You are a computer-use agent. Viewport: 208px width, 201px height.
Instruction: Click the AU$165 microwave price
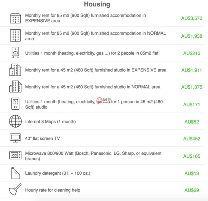[x=192, y=156]
